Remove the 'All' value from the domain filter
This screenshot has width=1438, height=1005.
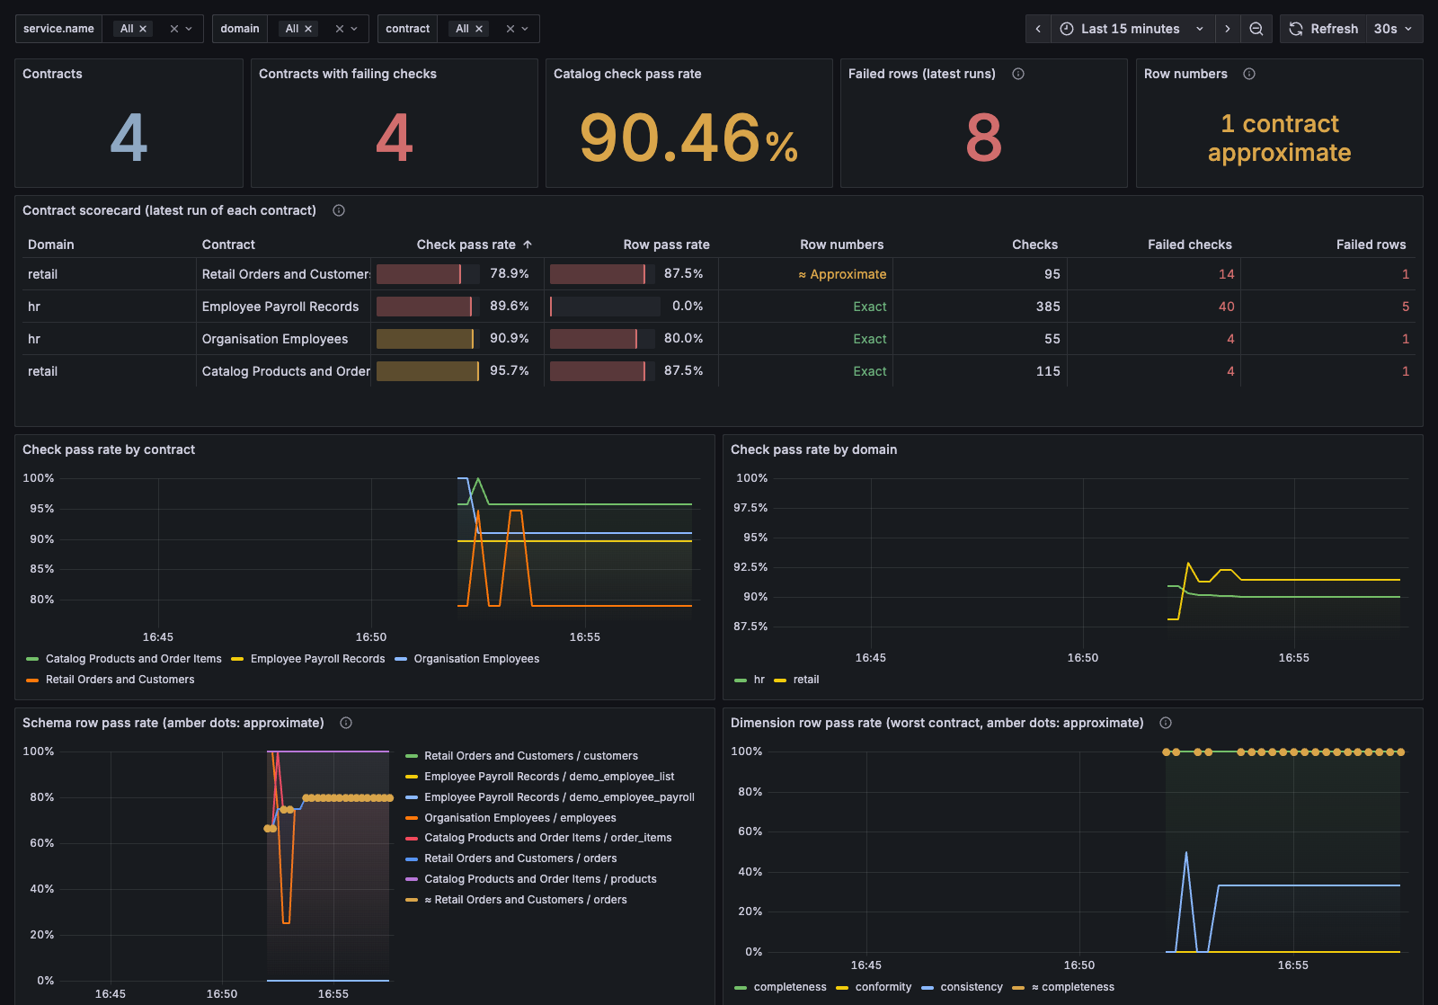pyautogui.click(x=308, y=29)
